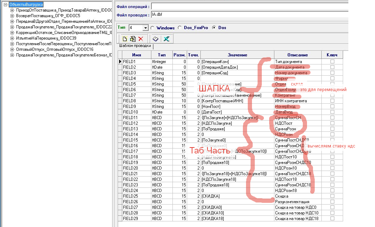Click the open book toolbar icon
Viewport: 375px width, 227px height.
pos(155,39)
